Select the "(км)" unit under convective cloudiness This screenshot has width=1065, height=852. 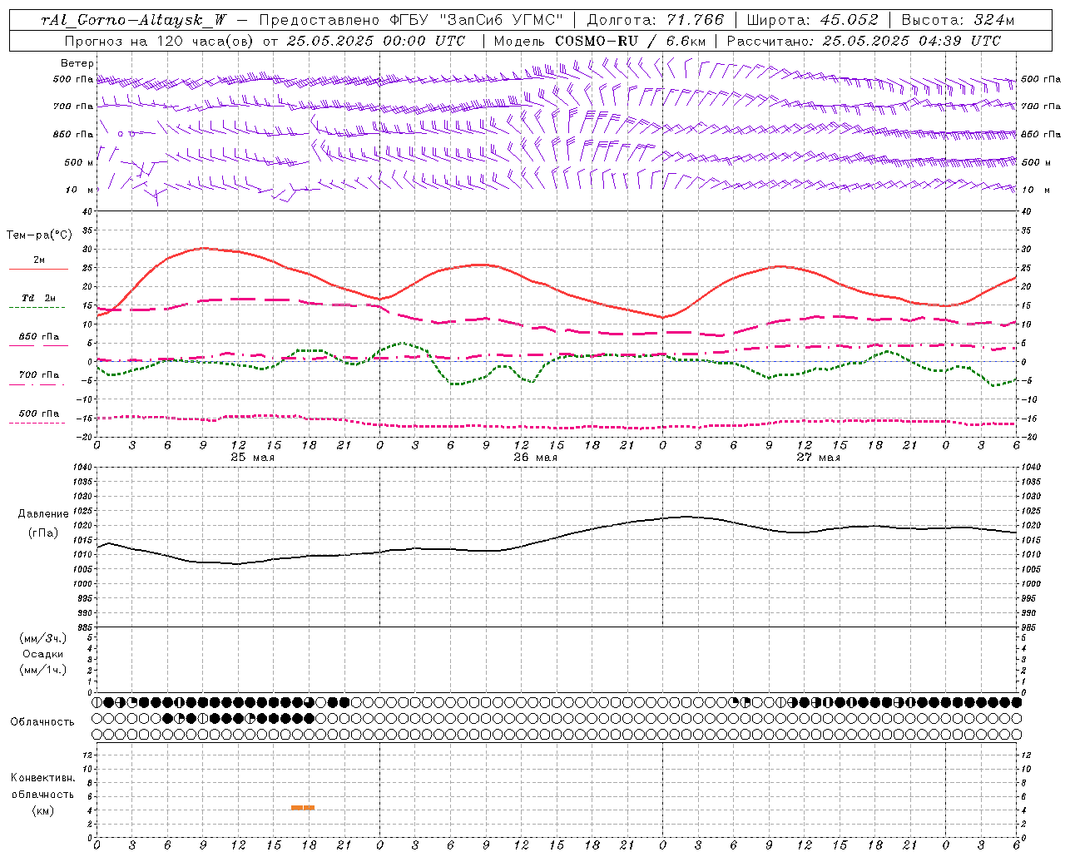42,810
